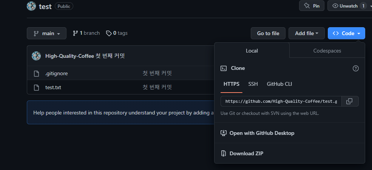
Task: Switch to the Codespaces tab
Action: click(x=327, y=50)
